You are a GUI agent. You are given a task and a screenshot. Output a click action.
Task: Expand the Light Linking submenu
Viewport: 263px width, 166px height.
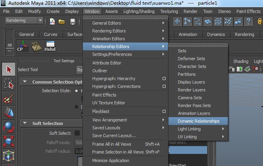pyautogui.click(x=198, y=129)
